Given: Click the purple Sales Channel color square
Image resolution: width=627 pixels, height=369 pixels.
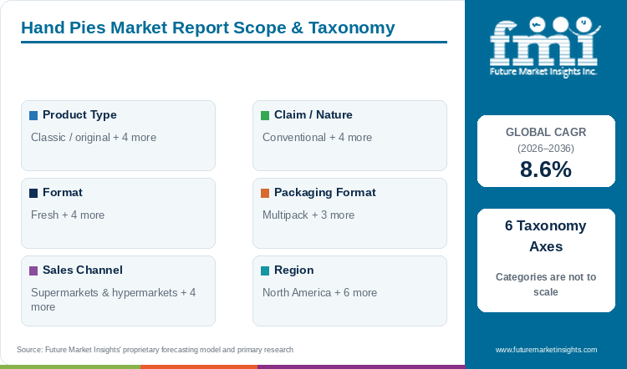Looking at the screenshot, I should coord(33,271).
